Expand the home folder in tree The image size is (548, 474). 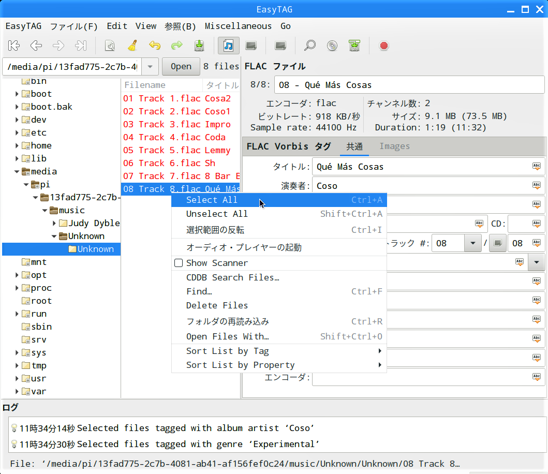coord(17,145)
